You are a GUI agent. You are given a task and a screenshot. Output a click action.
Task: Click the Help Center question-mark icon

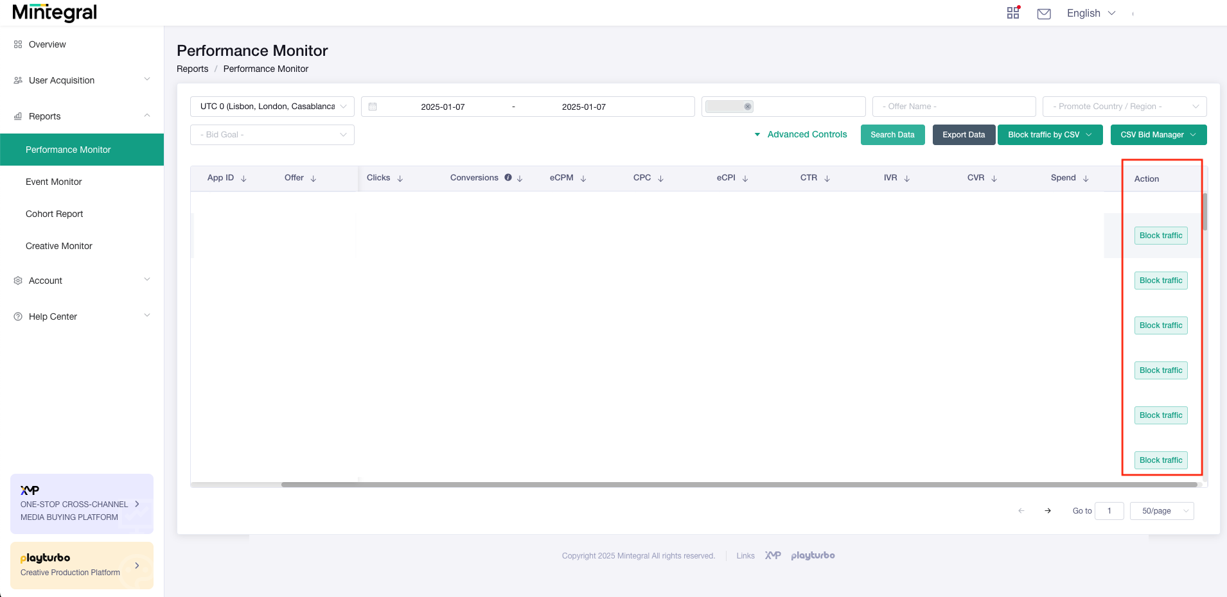17,316
